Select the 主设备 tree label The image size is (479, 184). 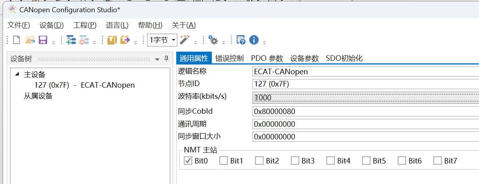click(x=34, y=74)
